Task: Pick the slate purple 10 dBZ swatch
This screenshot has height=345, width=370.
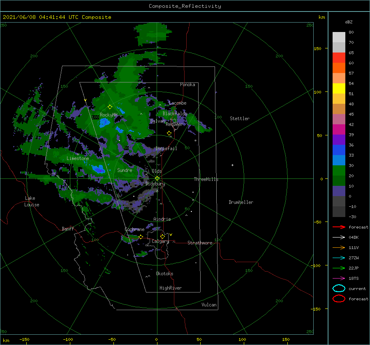Action: pyautogui.click(x=339, y=191)
